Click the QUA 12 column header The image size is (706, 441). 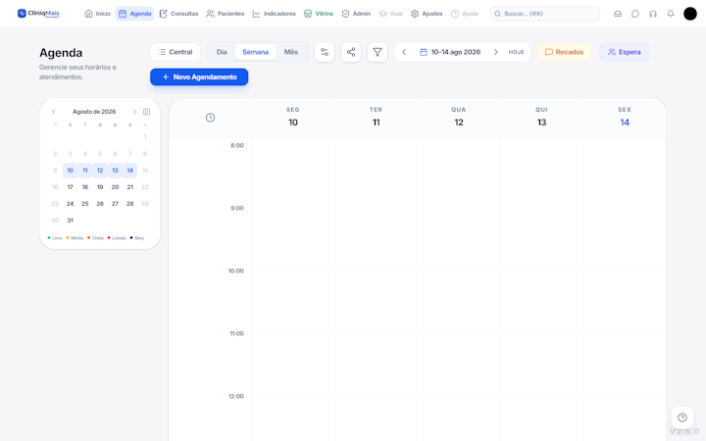click(459, 118)
